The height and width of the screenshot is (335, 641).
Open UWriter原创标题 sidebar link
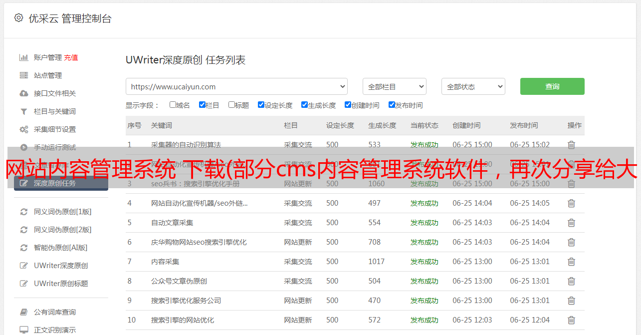point(61,284)
